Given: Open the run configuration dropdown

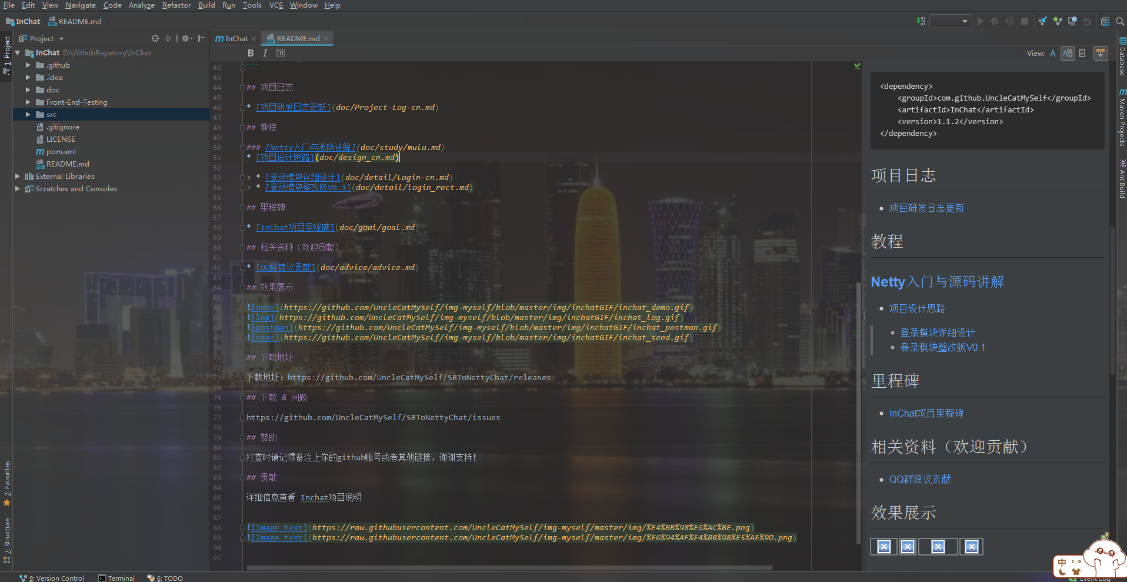Looking at the screenshot, I should [x=951, y=21].
